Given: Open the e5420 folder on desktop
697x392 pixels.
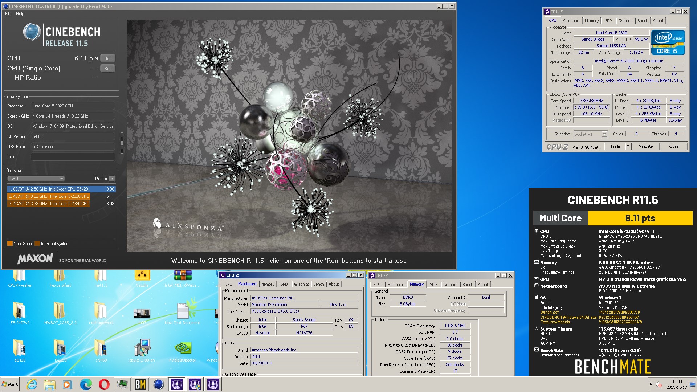Looking at the screenshot, I should tap(20, 351).
